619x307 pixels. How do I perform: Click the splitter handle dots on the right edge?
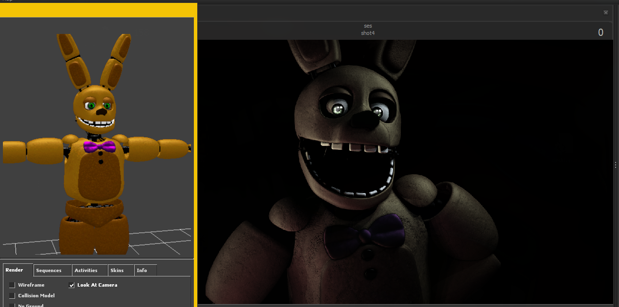tap(616, 165)
